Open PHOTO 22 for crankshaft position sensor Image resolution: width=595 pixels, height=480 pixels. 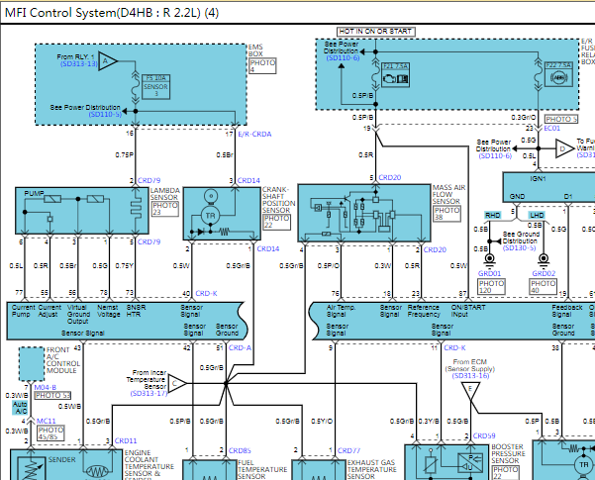[276, 222]
